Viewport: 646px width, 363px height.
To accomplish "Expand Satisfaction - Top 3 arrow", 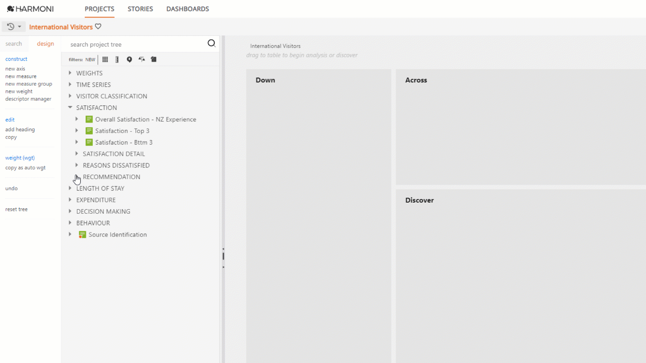I will (77, 131).
